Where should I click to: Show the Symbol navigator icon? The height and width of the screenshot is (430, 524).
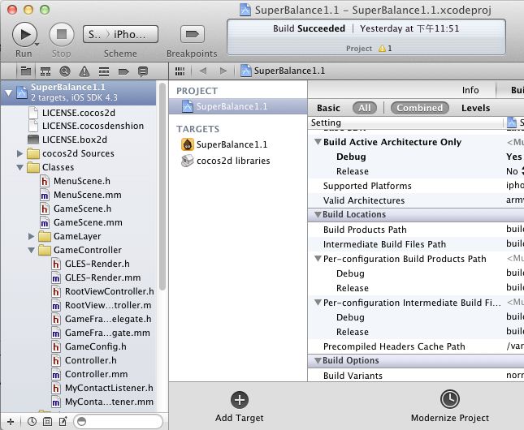click(x=45, y=71)
